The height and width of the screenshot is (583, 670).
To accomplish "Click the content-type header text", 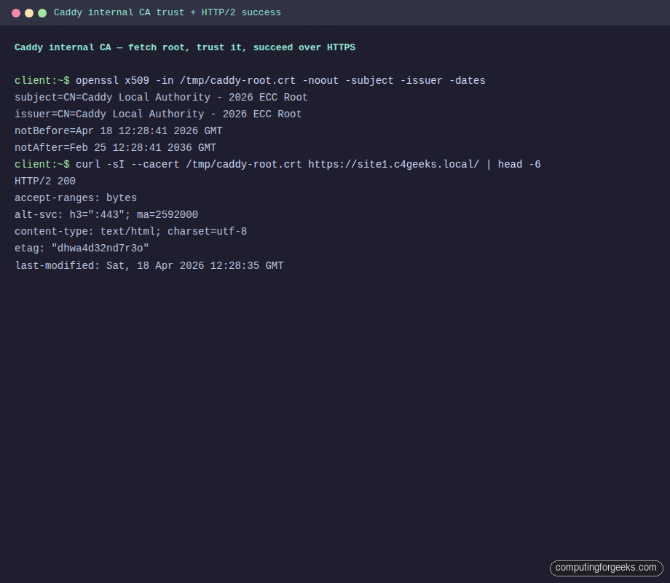I will click(130, 231).
